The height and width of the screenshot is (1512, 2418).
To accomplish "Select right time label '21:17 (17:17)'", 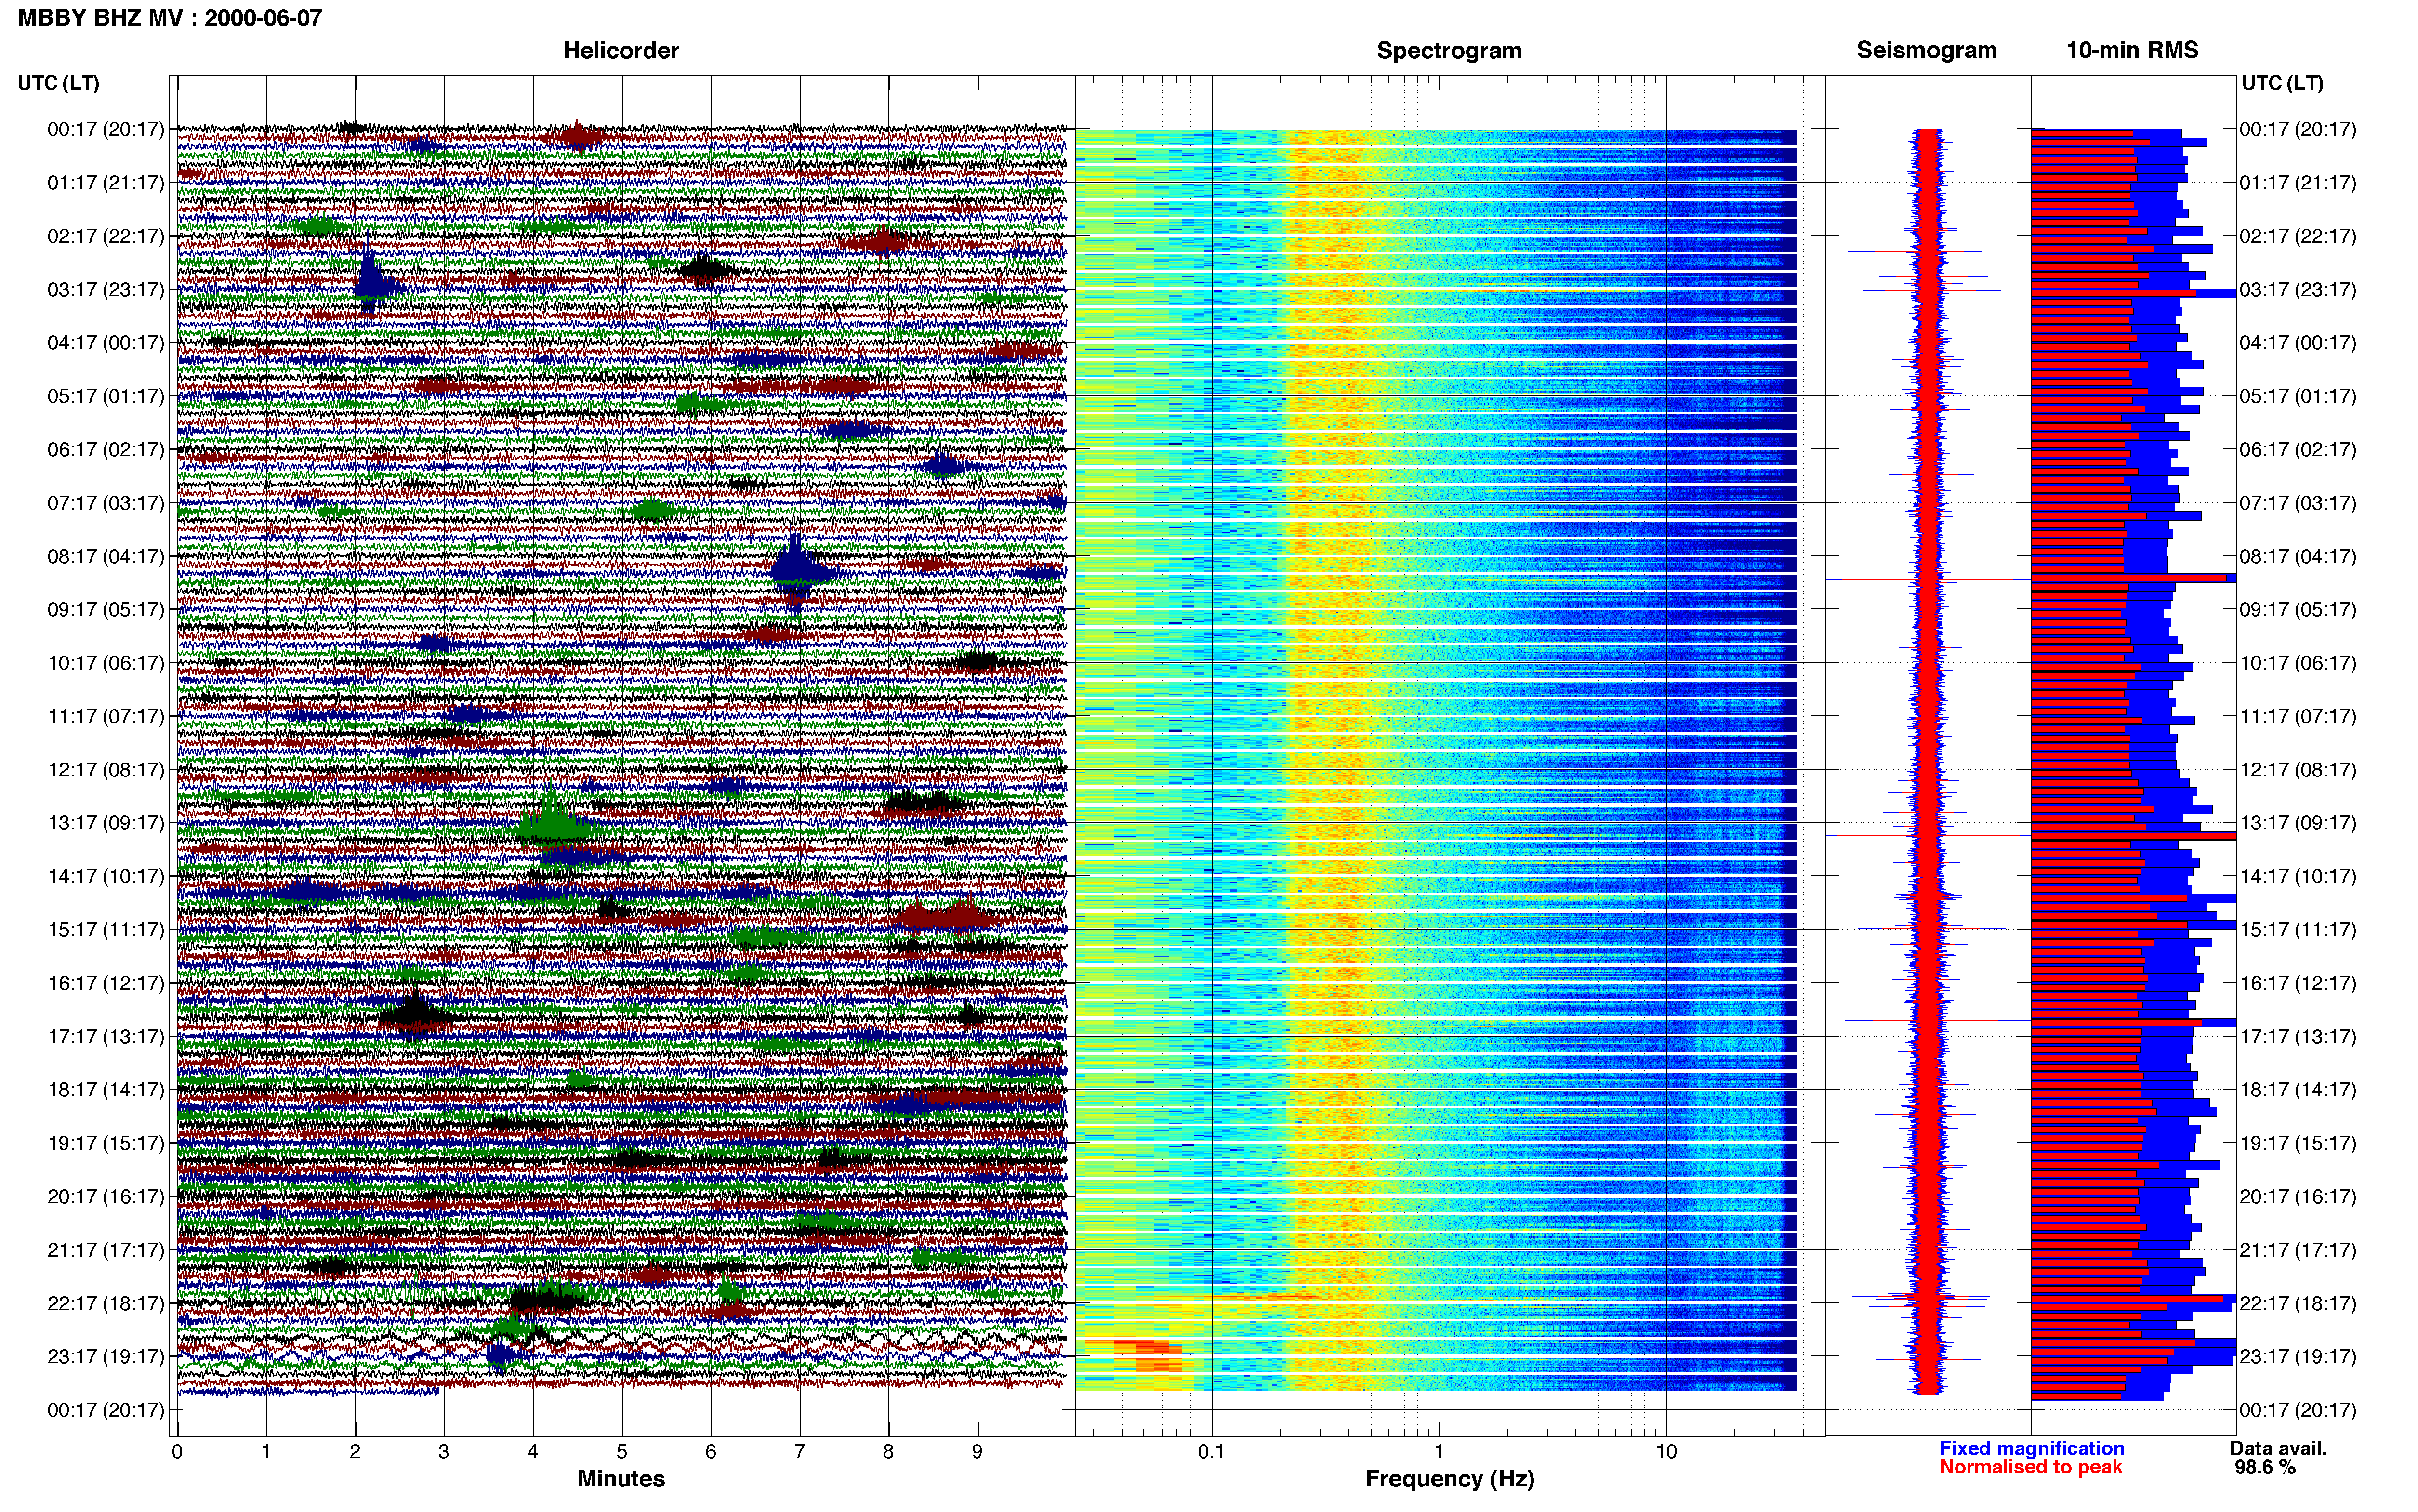I will pyautogui.click(x=2298, y=1250).
